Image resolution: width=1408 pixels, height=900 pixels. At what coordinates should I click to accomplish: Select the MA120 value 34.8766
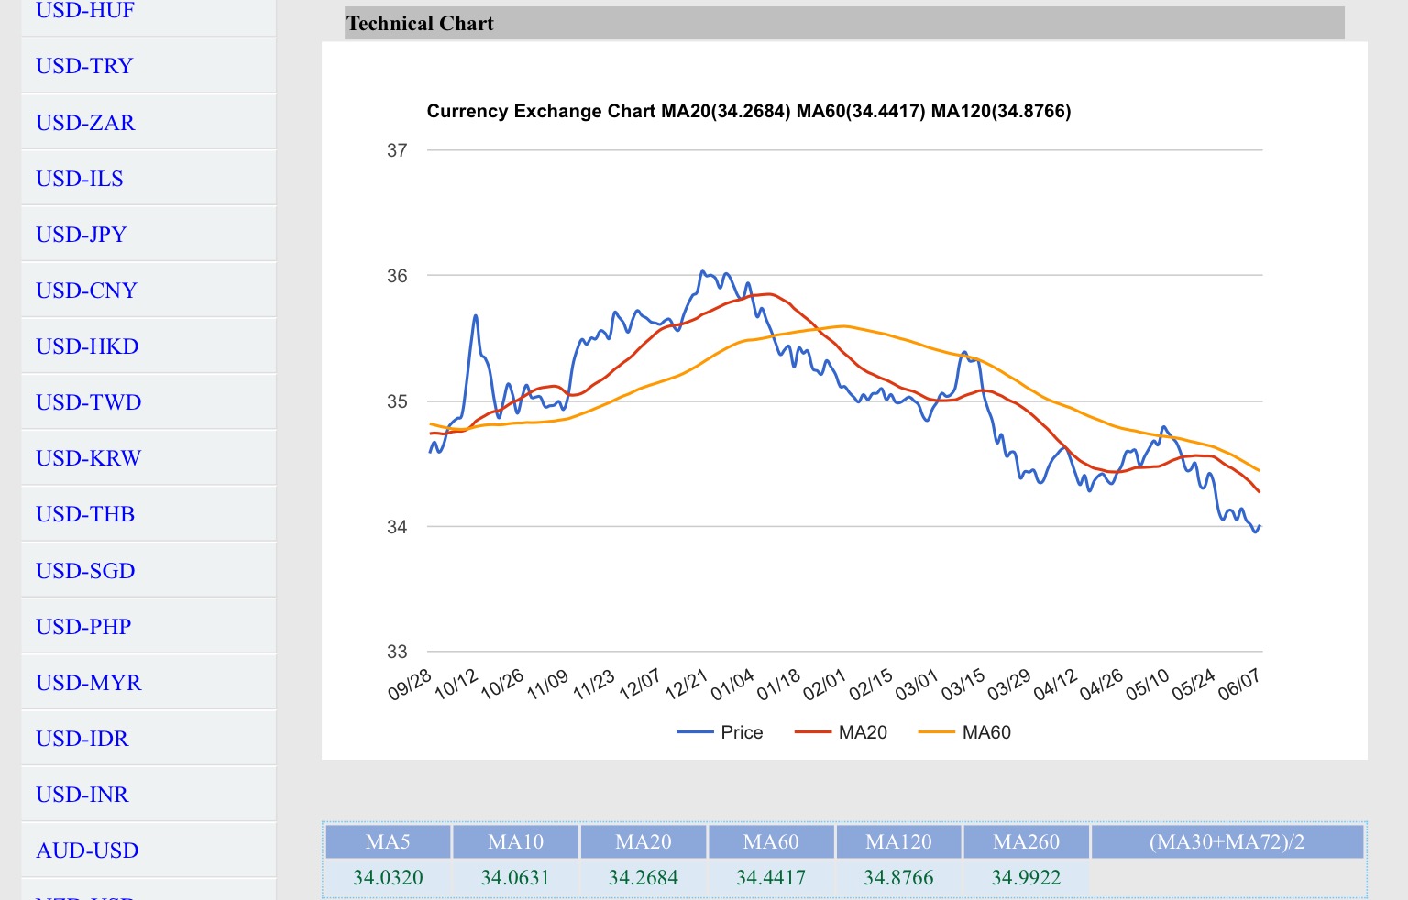(898, 877)
